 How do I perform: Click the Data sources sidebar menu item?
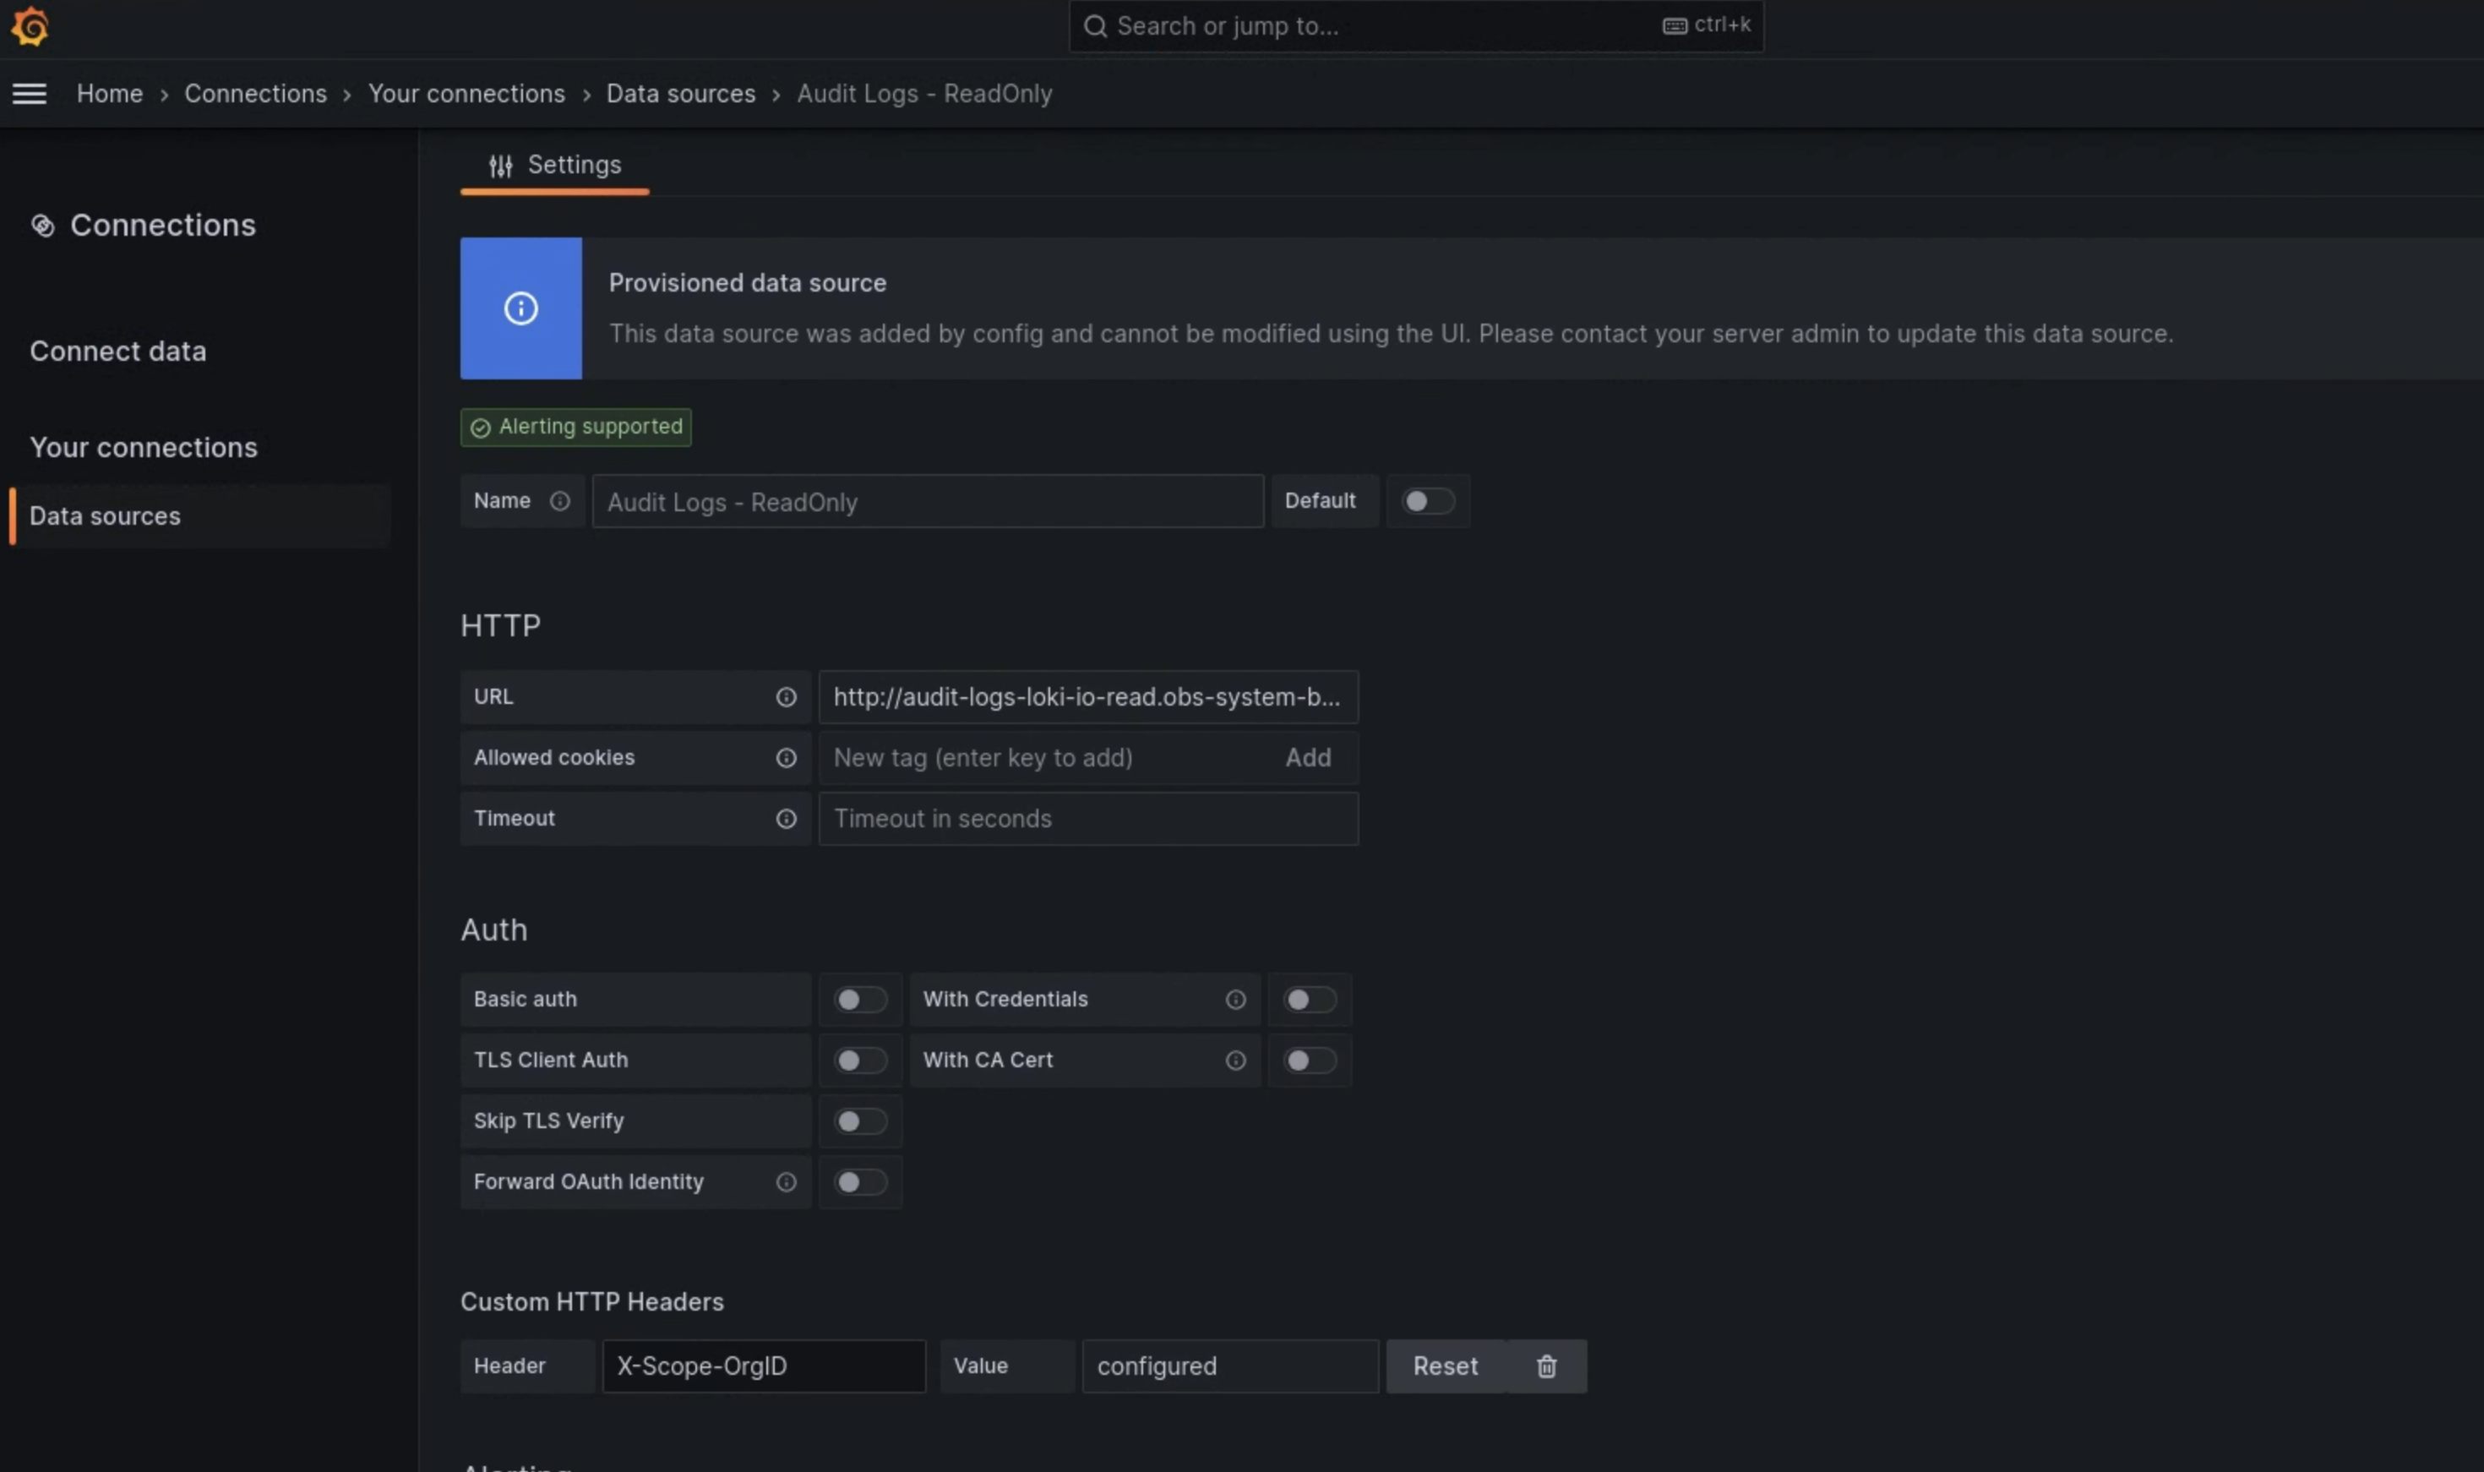click(x=103, y=517)
